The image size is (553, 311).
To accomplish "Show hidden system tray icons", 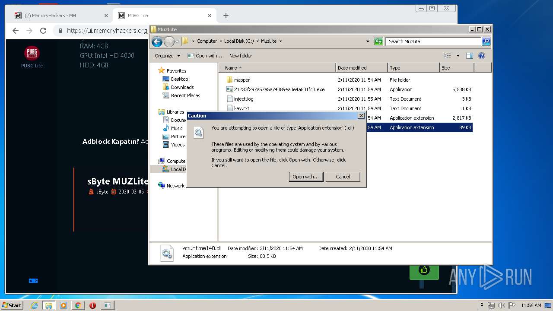I will click(x=482, y=305).
